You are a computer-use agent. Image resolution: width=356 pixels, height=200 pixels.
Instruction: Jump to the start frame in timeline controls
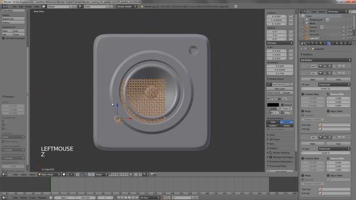click(x=118, y=198)
